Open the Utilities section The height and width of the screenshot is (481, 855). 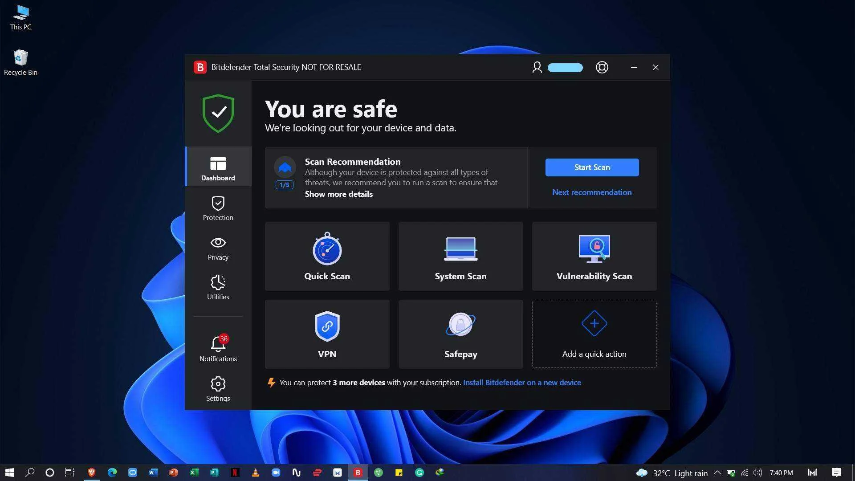point(218,288)
